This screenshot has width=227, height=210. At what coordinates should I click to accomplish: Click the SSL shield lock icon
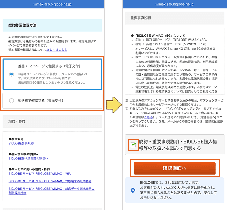[133, 190]
